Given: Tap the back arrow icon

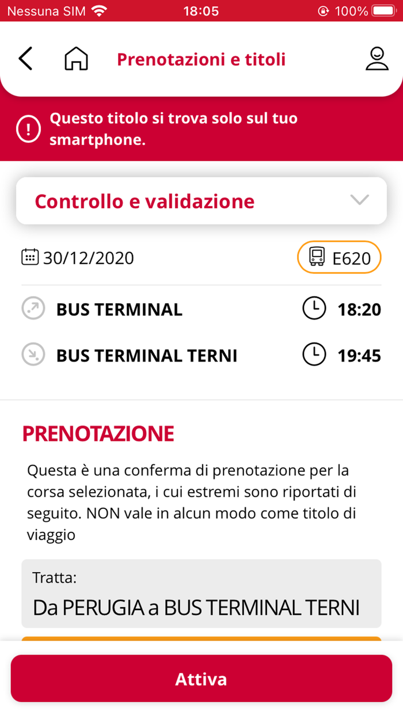Looking at the screenshot, I should click(x=25, y=59).
